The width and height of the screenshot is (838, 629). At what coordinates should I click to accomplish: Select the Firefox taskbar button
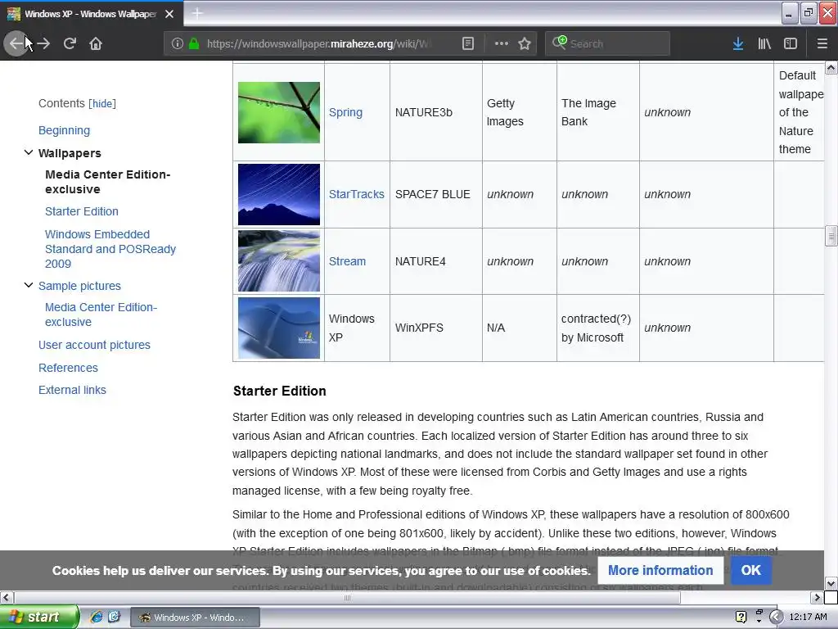pyautogui.click(x=195, y=618)
